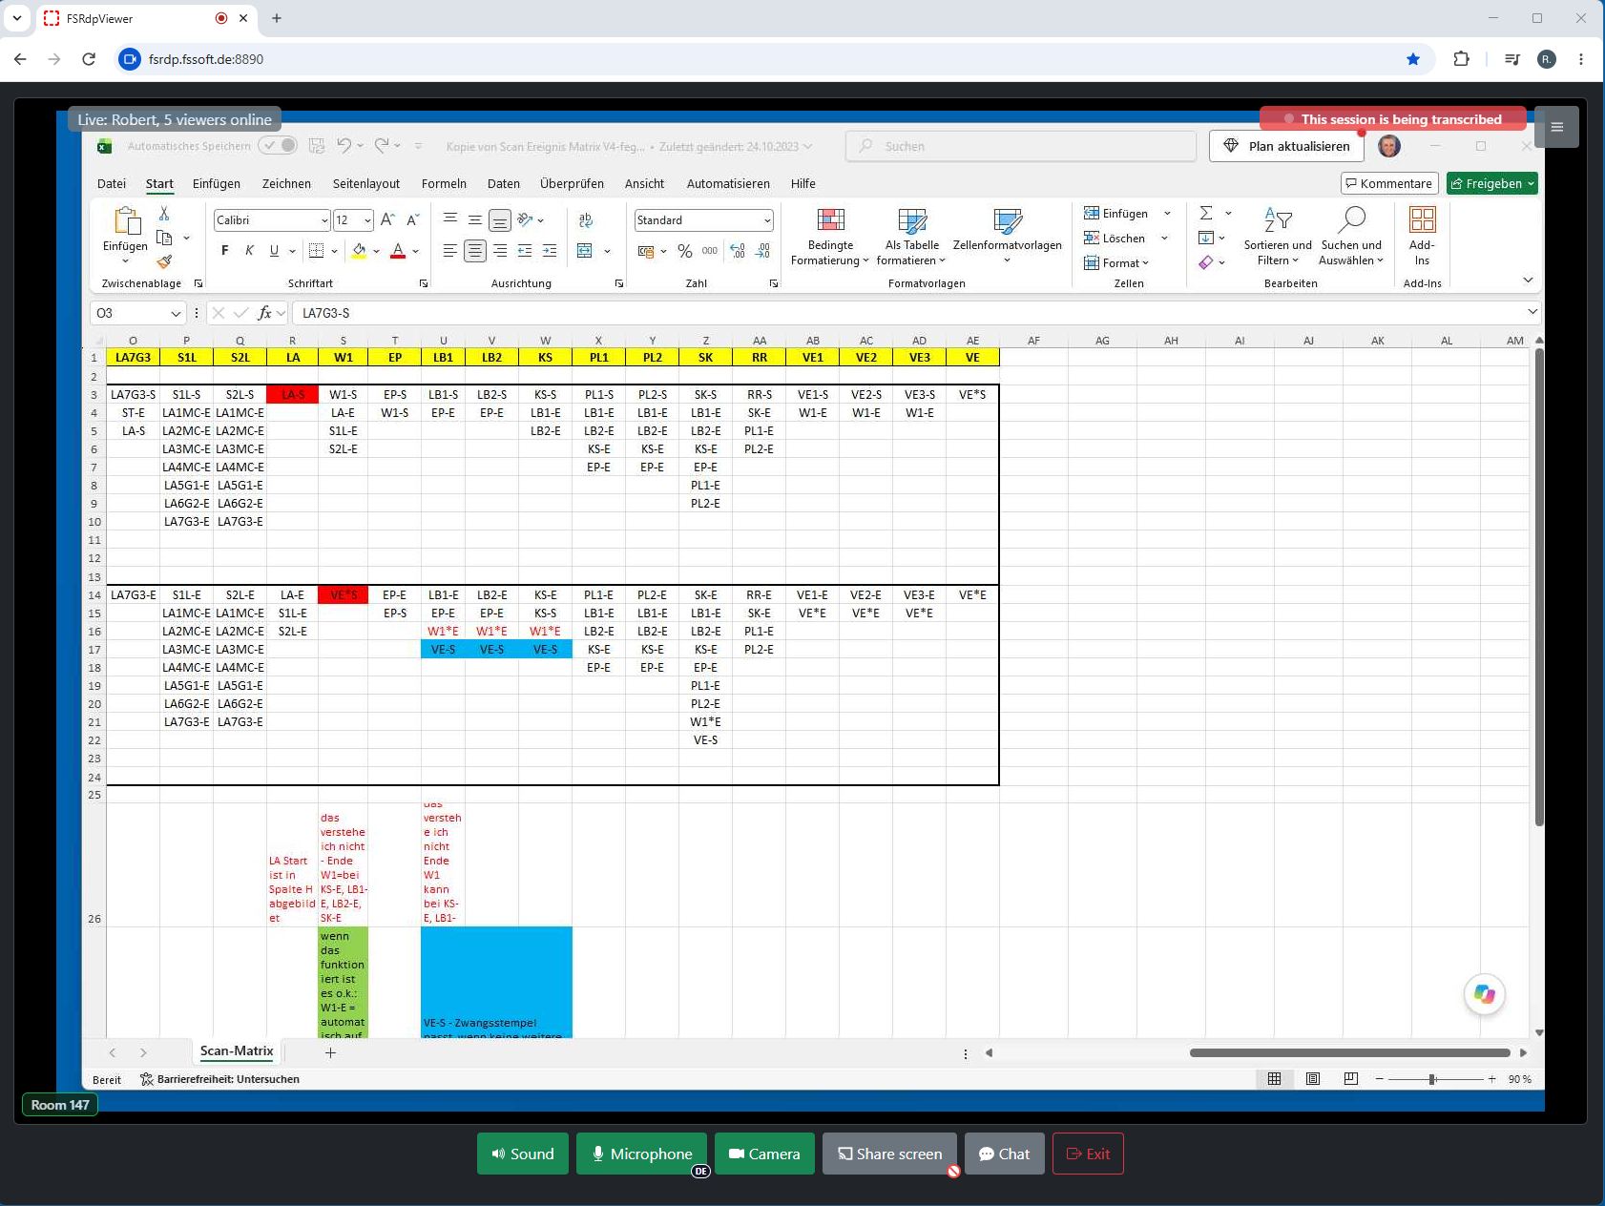This screenshot has height=1206, width=1605.
Task: Click the Bold formatting icon
Action: pyautogui.click(x=225, y=251)
